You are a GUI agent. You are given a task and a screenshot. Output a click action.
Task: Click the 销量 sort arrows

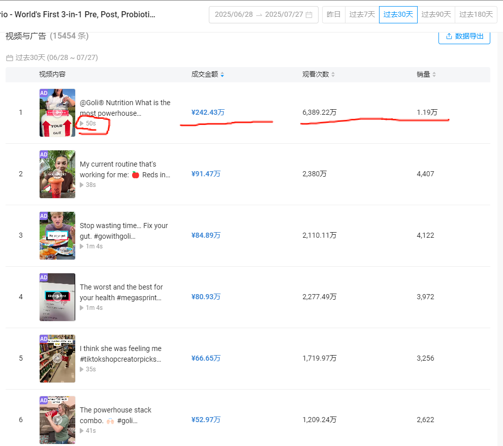coord(434,75)
